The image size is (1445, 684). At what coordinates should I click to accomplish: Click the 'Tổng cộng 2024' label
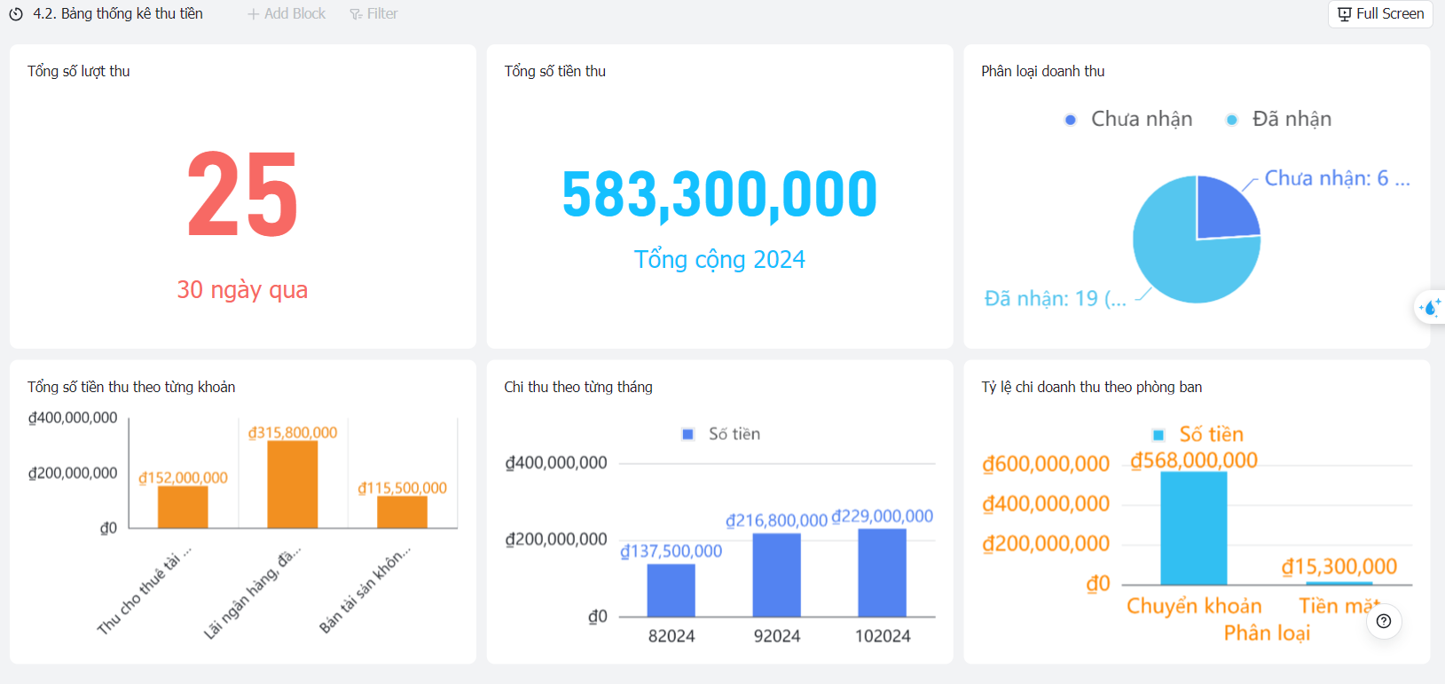719,259
